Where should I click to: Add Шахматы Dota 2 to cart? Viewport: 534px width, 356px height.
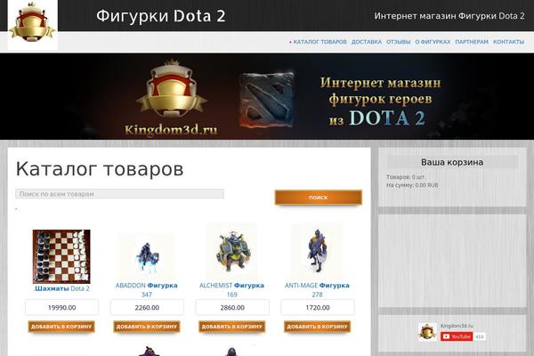point(61,327)
